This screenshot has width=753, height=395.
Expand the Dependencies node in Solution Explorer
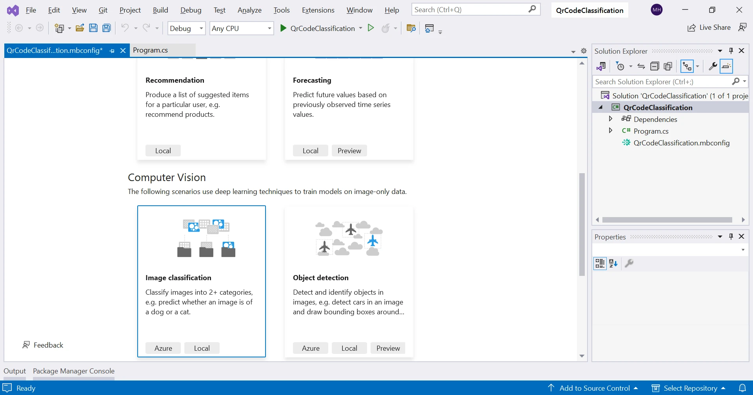click(611, 119)
